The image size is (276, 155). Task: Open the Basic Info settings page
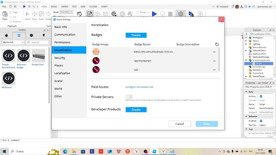(69, 27)
